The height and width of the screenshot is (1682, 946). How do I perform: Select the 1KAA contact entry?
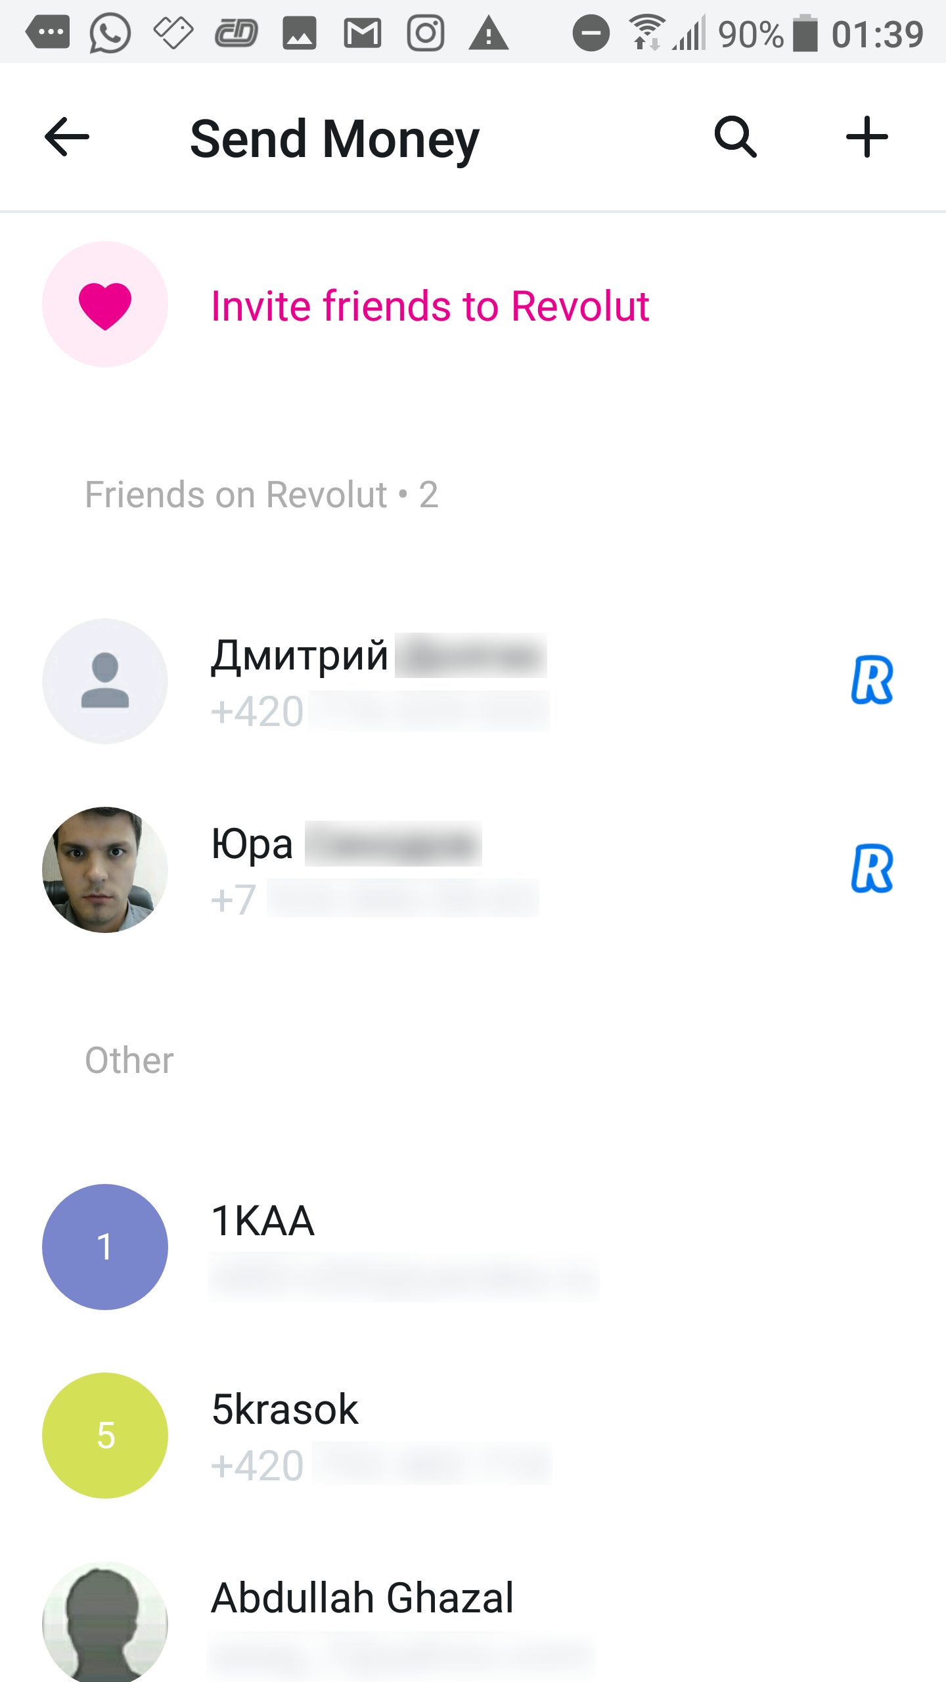pyautogui.click(x=473, y=1247)
